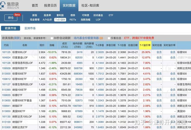Select the T+0 QDII submenu item
Image resolution: width=191 pixels, height=130 pixels.
point(60,20)
